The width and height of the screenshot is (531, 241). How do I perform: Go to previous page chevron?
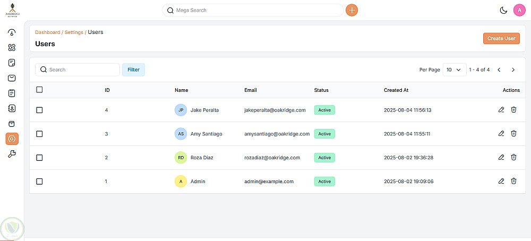coord(499,70)
